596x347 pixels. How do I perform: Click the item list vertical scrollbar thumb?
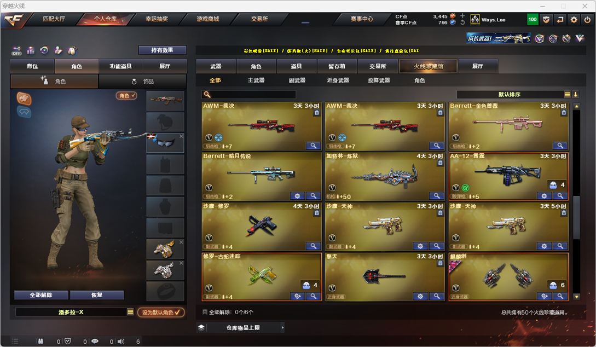click(576, 217)
